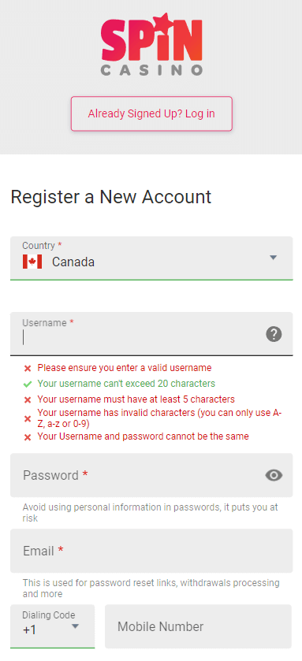Viewport: 302px width, 661px height.
Task: Click the Spin Casino logo
Action: click(x=151, y=44)
